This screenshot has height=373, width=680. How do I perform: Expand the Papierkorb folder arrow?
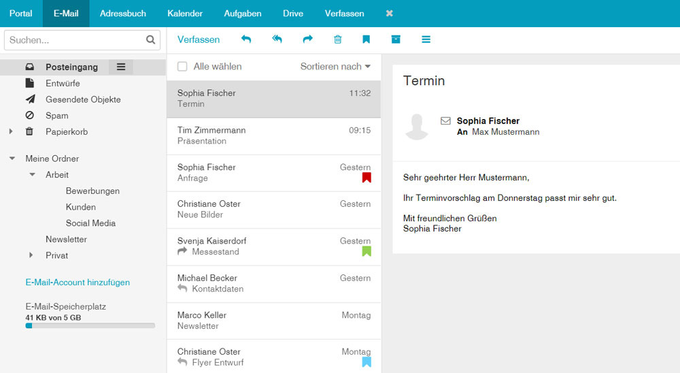pos(11,131)
